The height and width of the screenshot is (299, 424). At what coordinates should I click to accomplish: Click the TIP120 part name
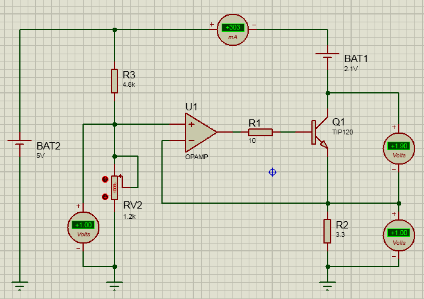click(x=343, y=132)
